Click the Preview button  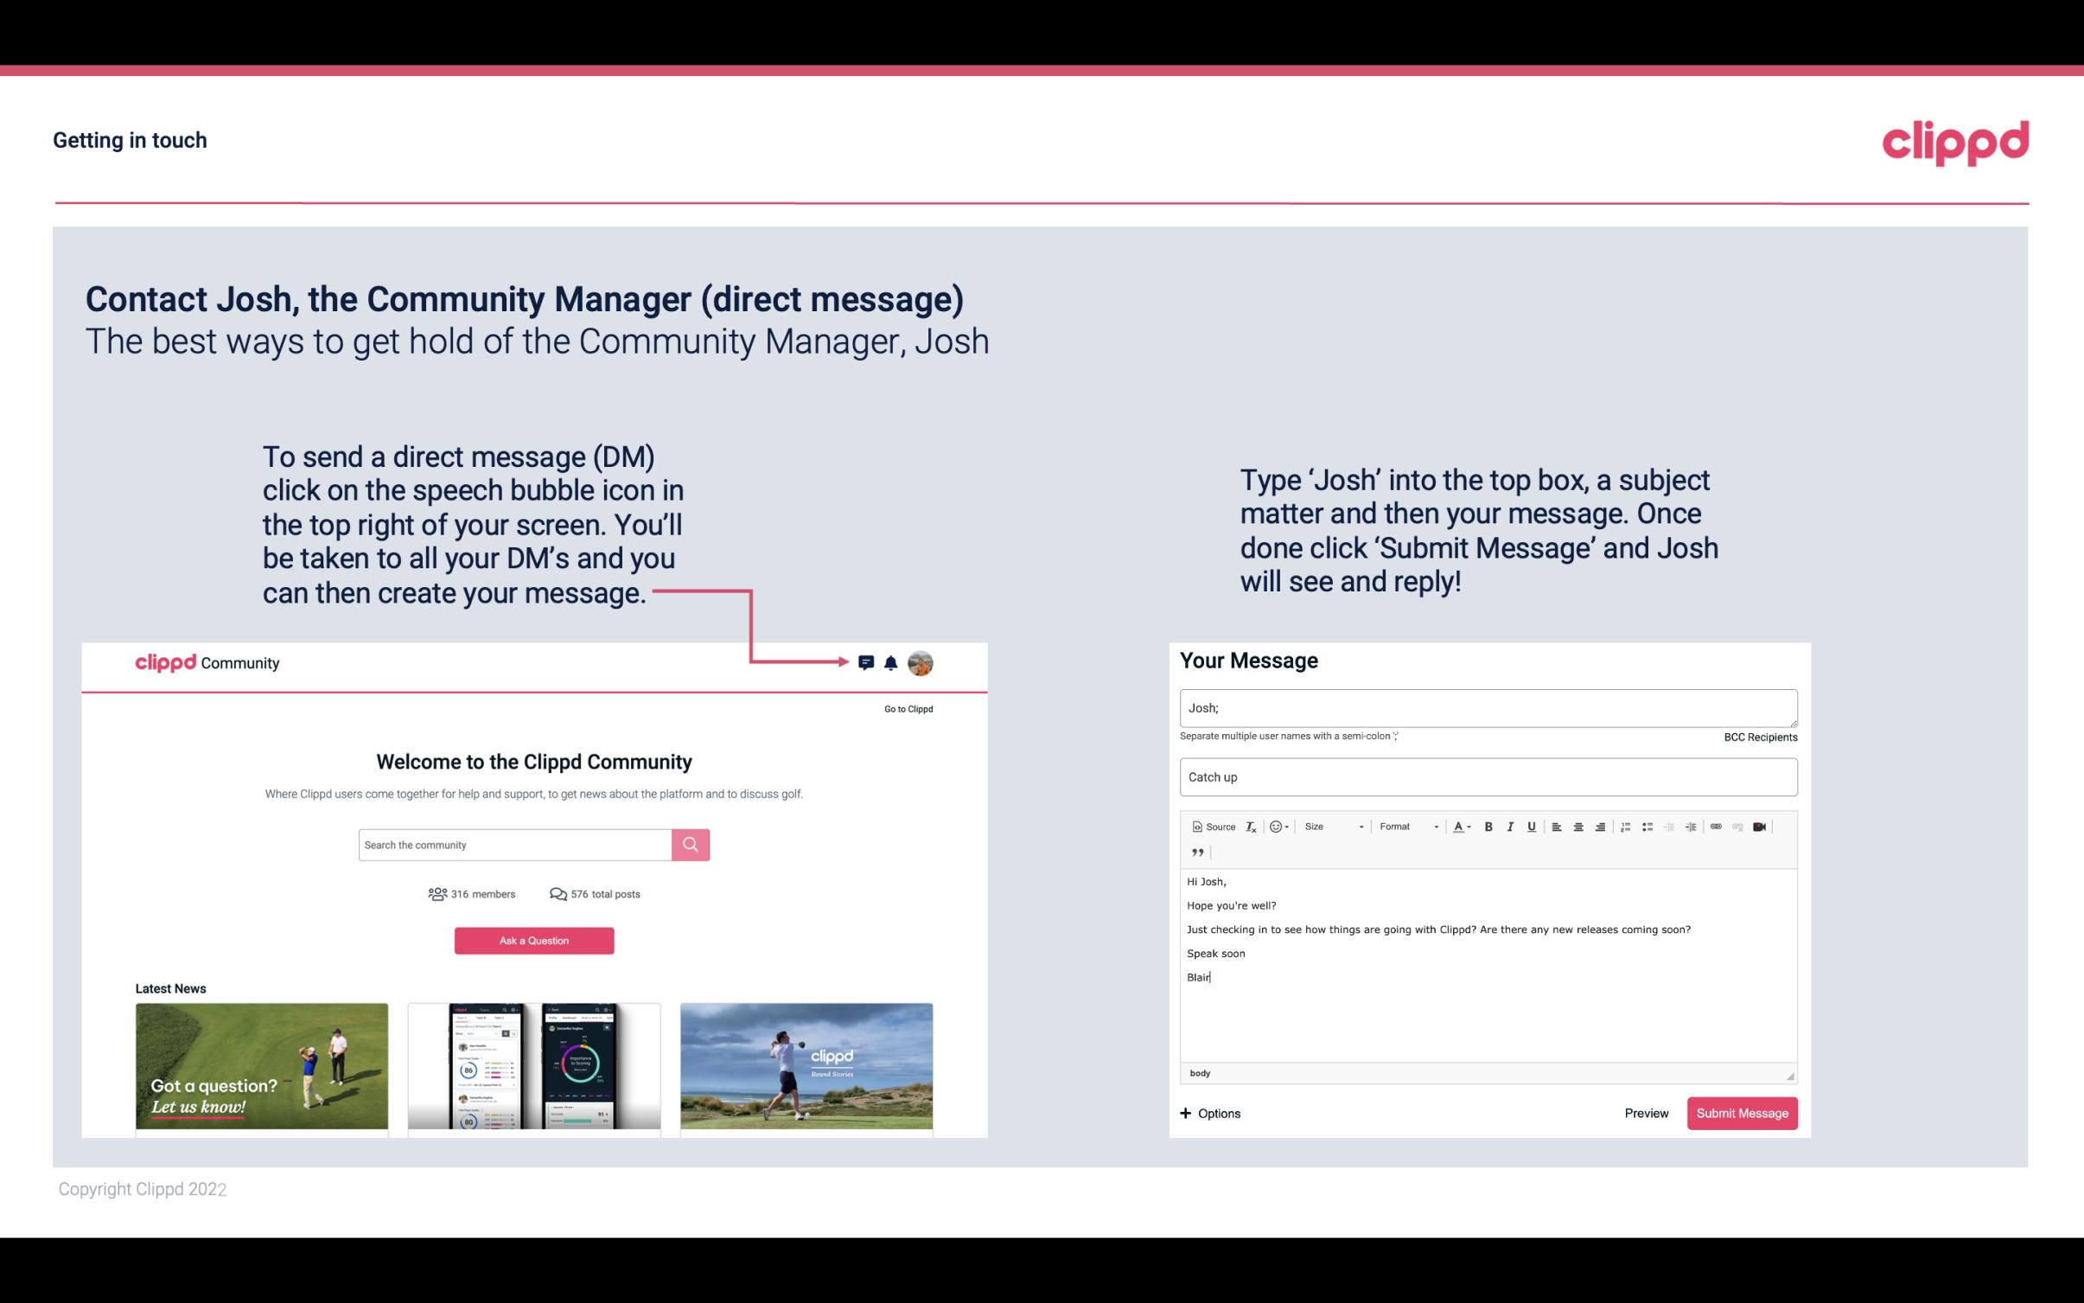click(1646, 1113)
